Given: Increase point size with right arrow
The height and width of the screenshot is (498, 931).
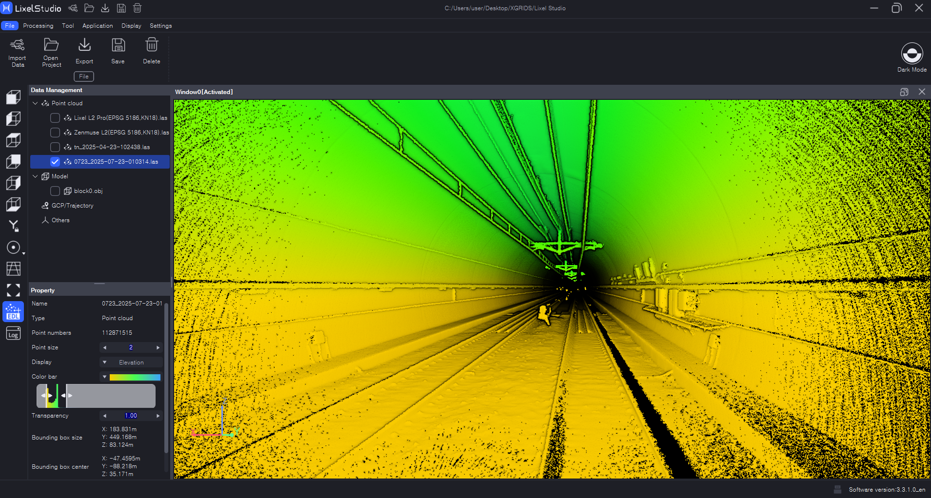Looking at the screenshot, I should 158,347.
